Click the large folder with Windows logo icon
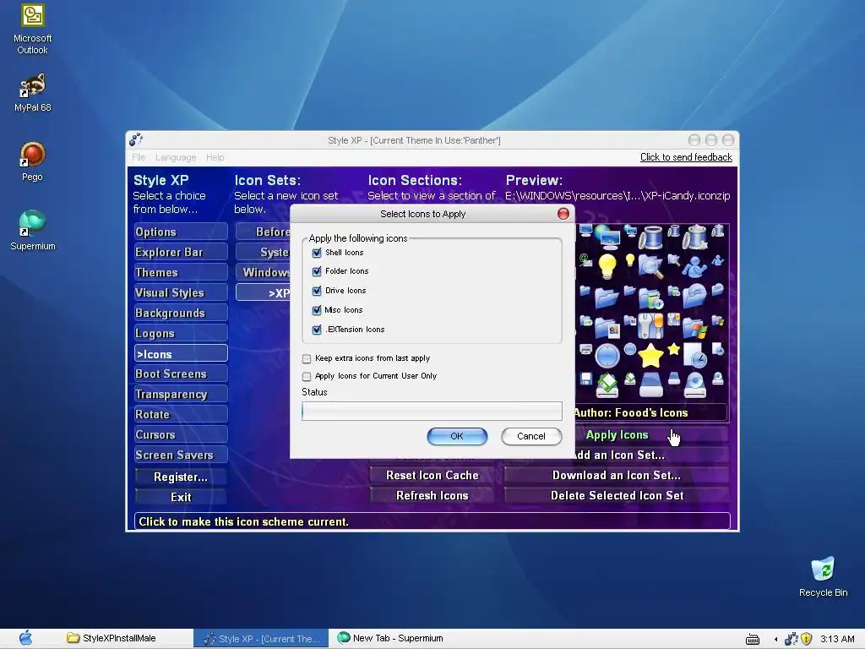The image size is (865, 649). tap(695, 327)
